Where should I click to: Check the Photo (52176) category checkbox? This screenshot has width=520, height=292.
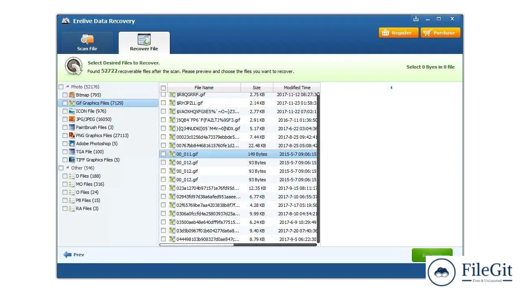point(61,87)
